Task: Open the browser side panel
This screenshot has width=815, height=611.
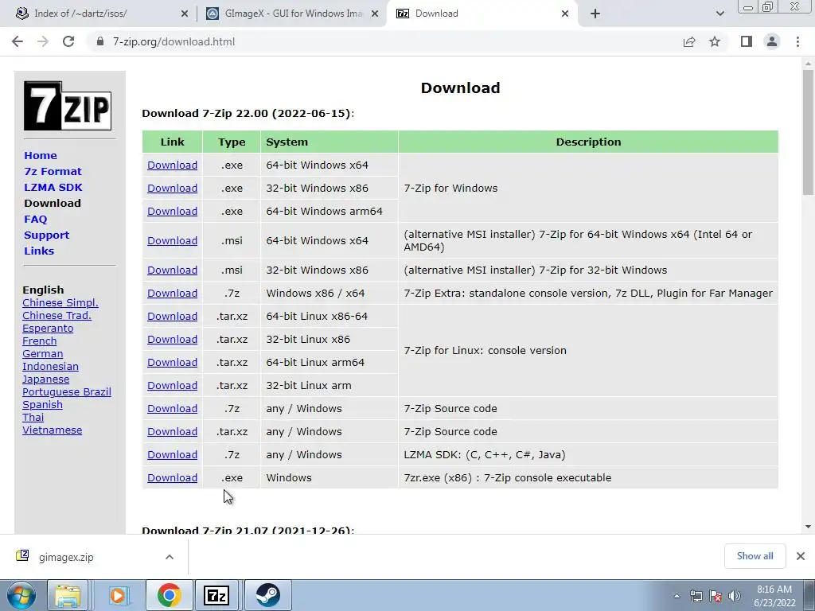Action: 747,41
